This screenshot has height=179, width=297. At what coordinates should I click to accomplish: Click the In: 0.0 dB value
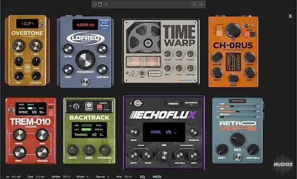tap(16, 177)
